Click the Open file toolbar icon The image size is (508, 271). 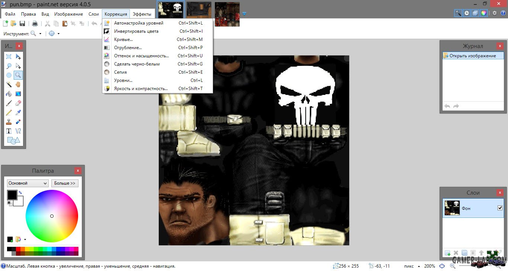(14, 23)
